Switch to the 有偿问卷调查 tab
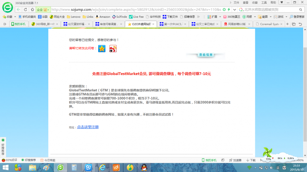 pyautogui.click(x=109, y=24)
